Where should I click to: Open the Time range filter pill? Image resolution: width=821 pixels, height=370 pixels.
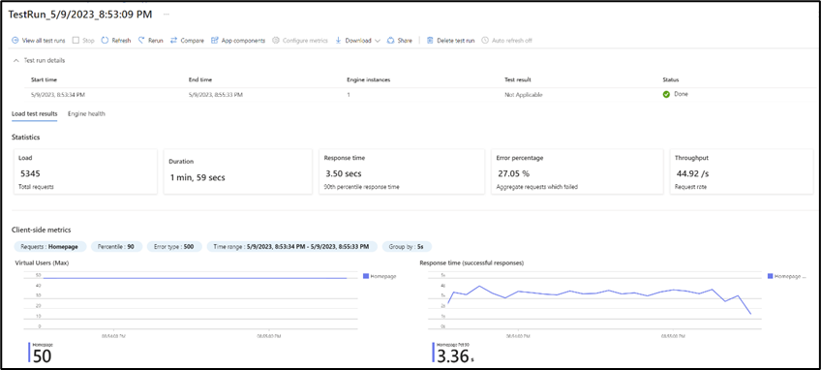pos(292,247)
